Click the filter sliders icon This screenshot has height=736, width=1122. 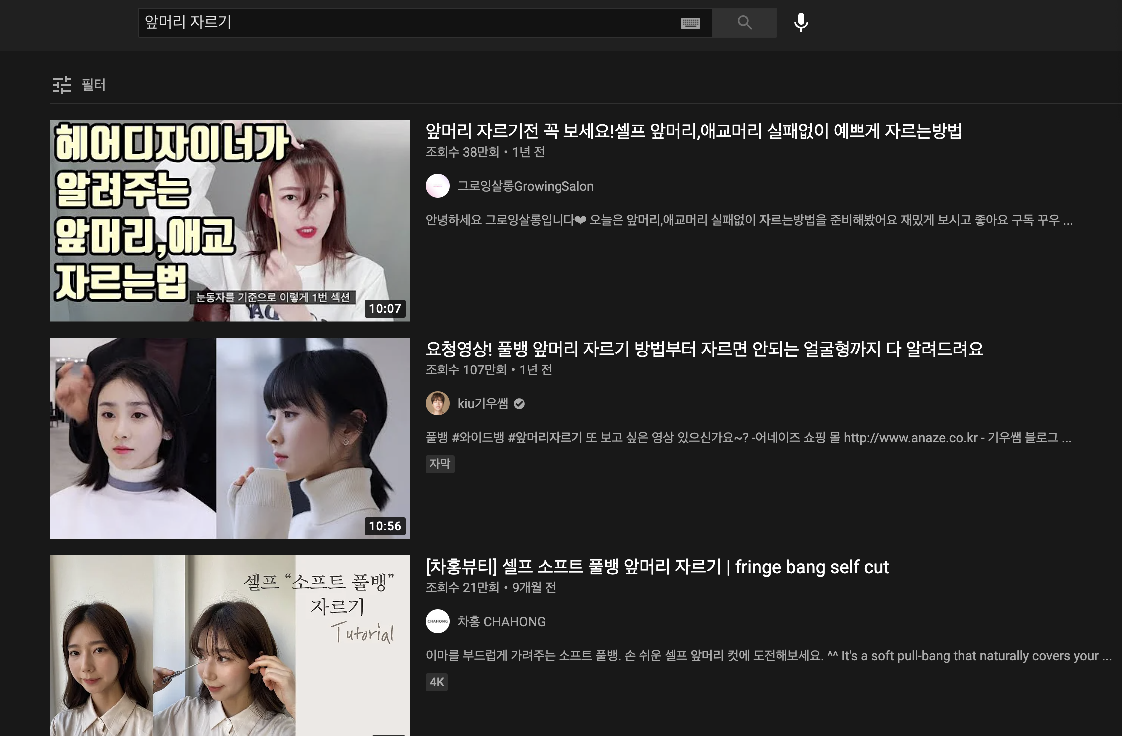[62, 85]
